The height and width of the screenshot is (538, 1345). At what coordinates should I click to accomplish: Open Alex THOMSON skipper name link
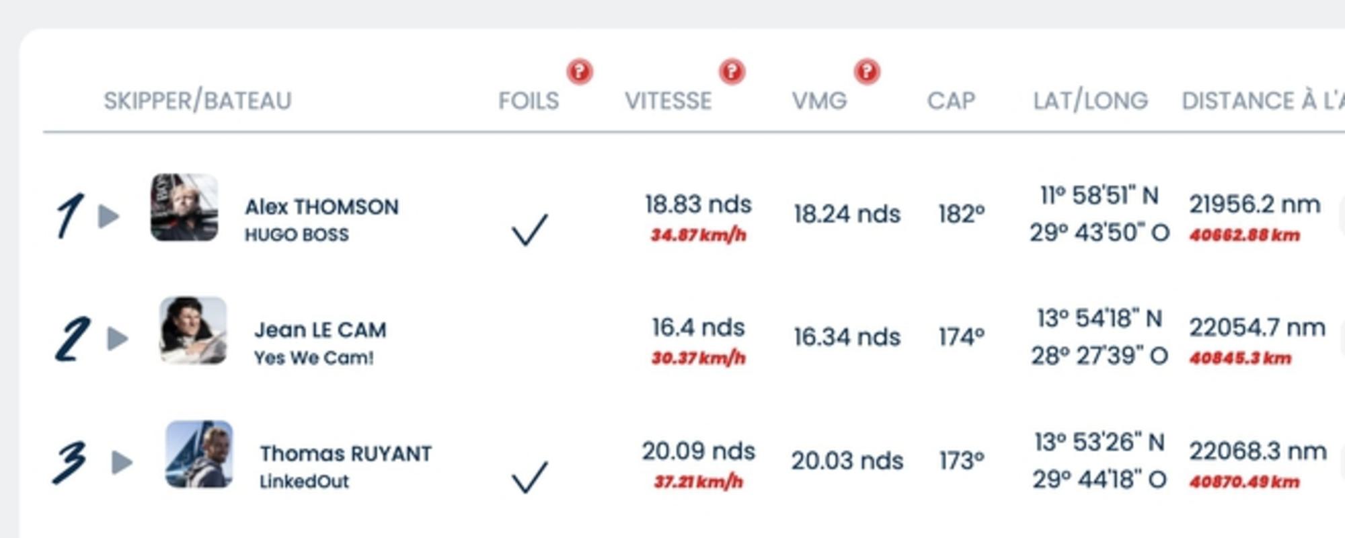(321, 207)
